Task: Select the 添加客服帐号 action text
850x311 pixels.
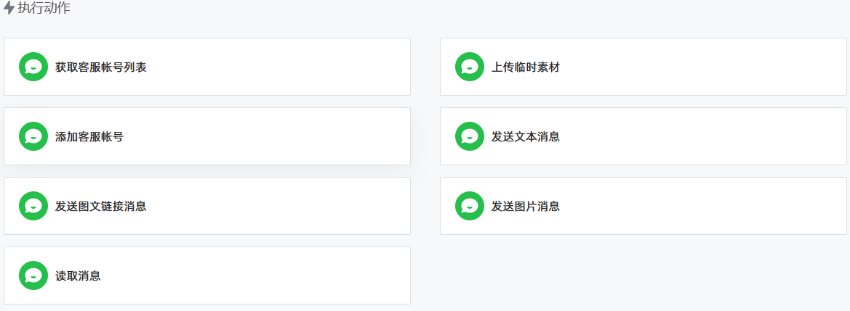Action: (x=89, y=137)
